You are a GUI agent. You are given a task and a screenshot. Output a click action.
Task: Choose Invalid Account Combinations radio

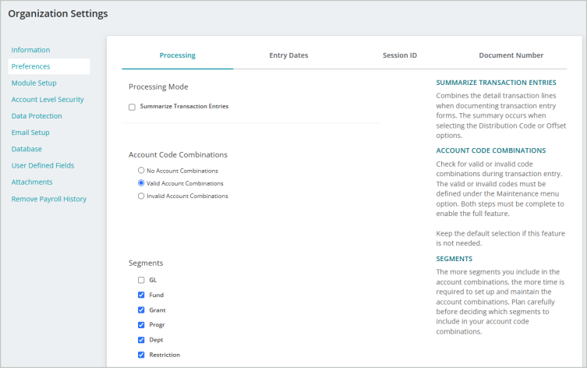(x=141, y=196)
